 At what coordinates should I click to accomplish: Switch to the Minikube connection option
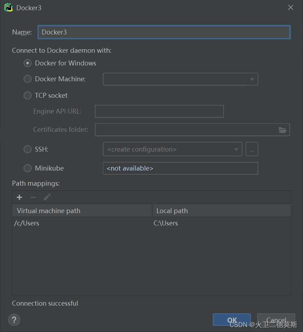pos(27,168)
